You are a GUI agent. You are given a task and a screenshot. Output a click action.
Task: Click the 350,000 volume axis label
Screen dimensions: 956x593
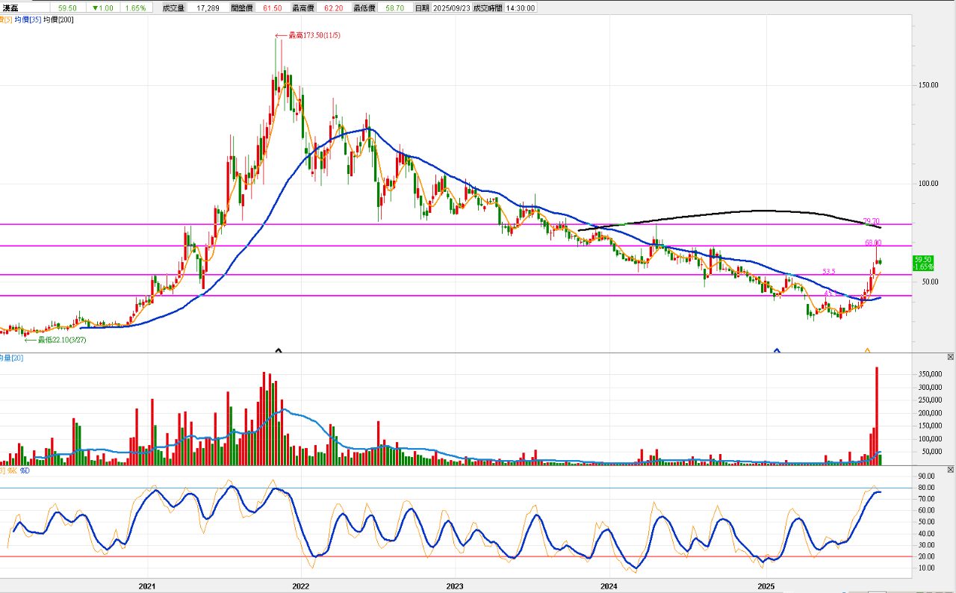tap(930, 374)
